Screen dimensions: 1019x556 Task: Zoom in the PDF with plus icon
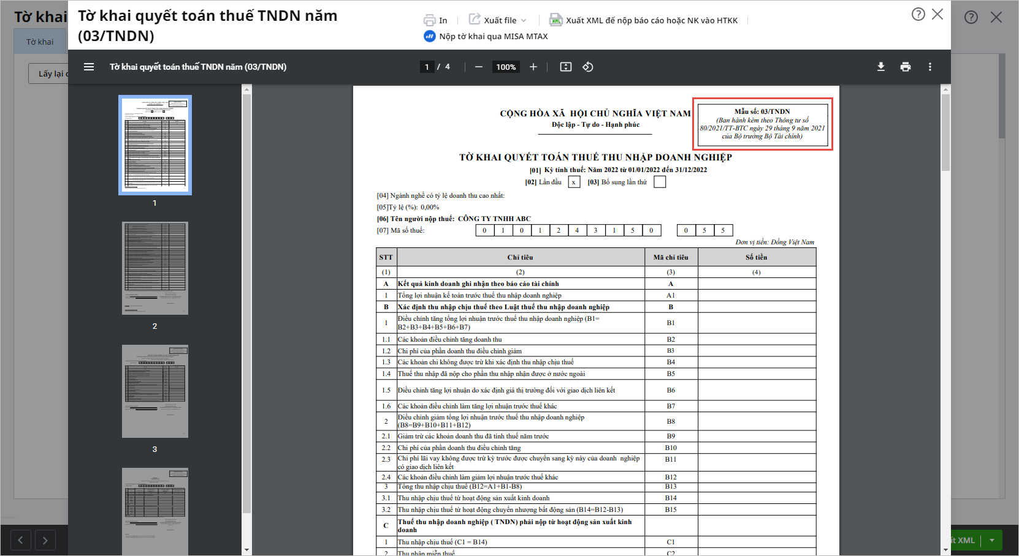533,67
